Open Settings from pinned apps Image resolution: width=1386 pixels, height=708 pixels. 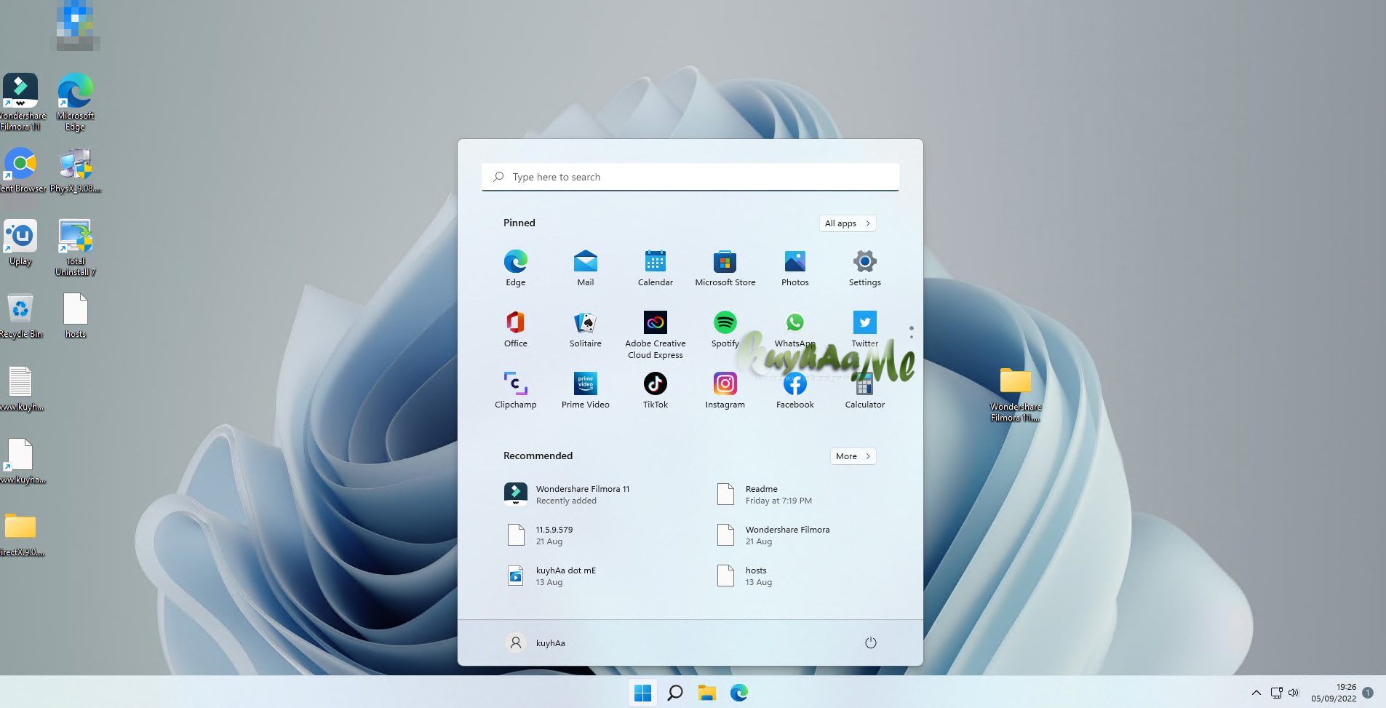pyautogui.click(x=864, y=268)
